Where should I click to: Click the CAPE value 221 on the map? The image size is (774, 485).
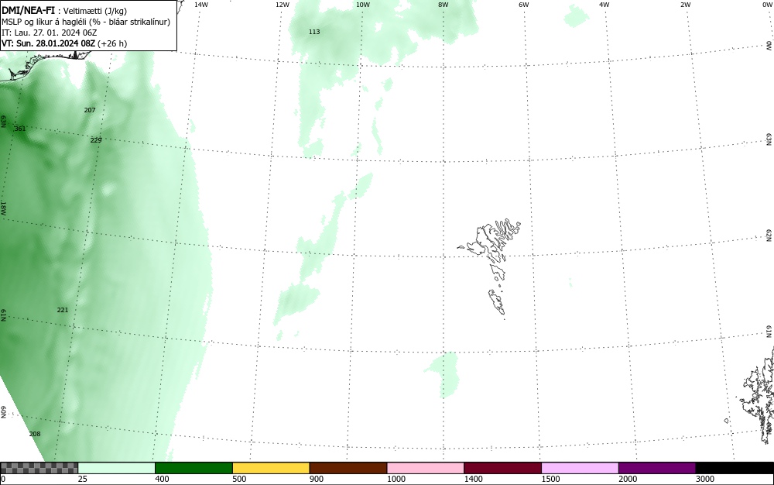(63, 310)
